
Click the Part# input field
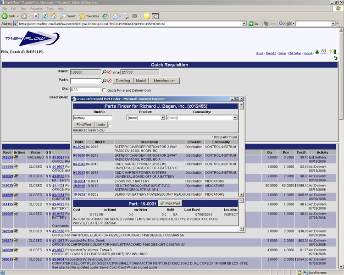[85, 81]
